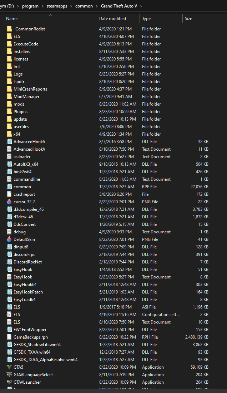Click the dinput8 DLL file icon
This screenshot has height=393, width=227.
(9, 247)
